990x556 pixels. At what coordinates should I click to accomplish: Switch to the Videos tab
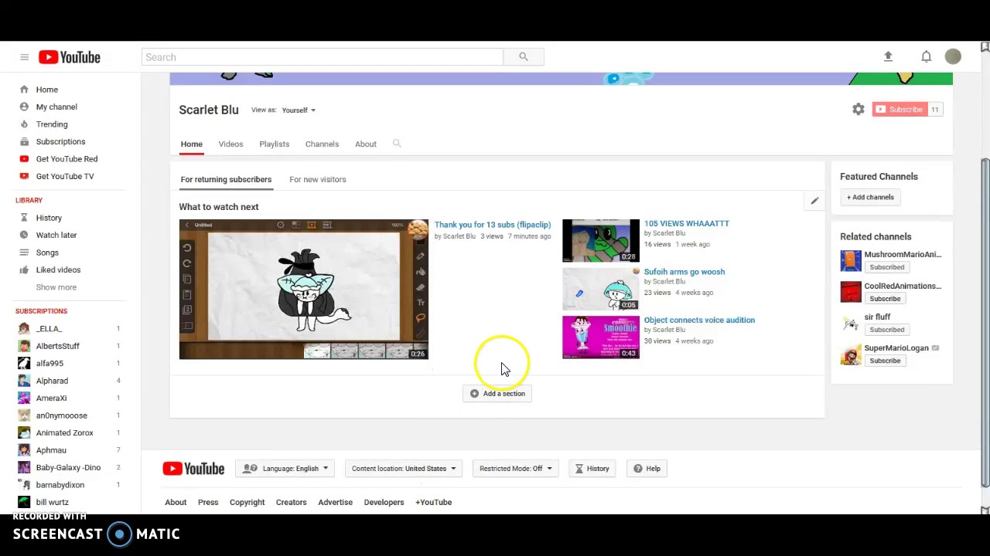click(230, 144)
